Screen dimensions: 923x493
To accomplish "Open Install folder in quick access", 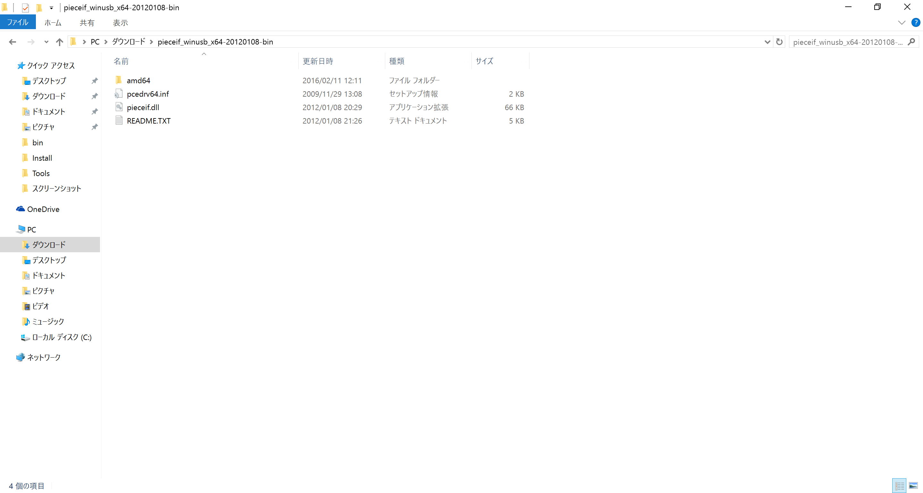I will tap(37, 158).
